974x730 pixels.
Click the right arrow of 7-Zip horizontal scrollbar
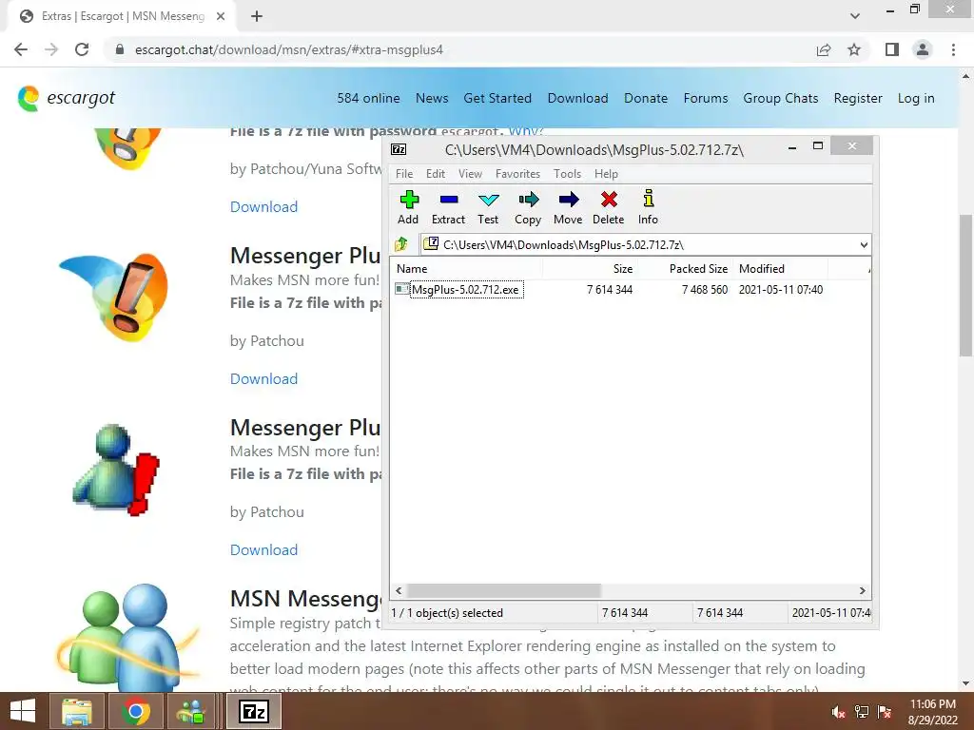[x=862, y=590]
